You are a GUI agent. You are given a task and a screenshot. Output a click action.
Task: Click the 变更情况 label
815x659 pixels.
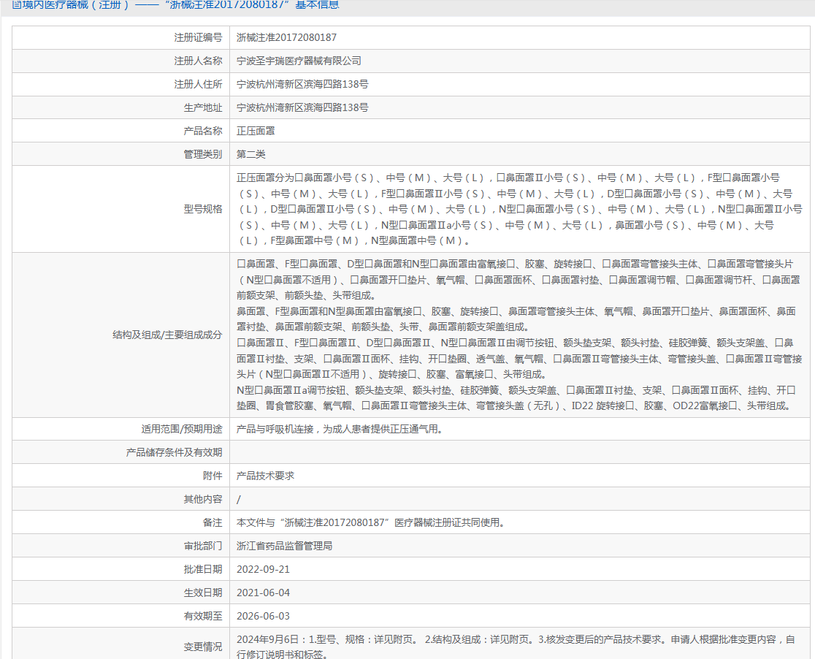coord(203,647)
